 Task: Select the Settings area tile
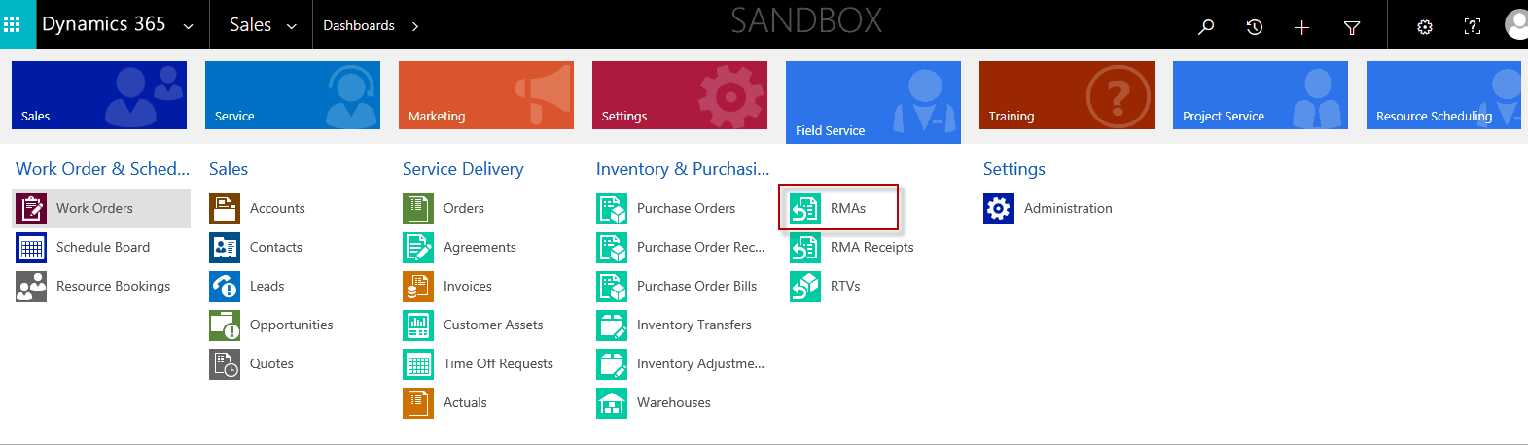pos(680,95)
